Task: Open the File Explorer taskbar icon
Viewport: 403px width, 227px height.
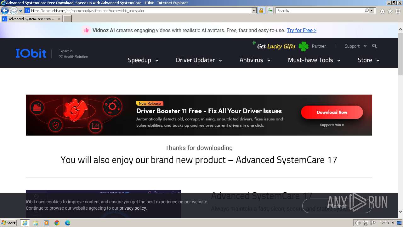Action: (x=36, y=223)
